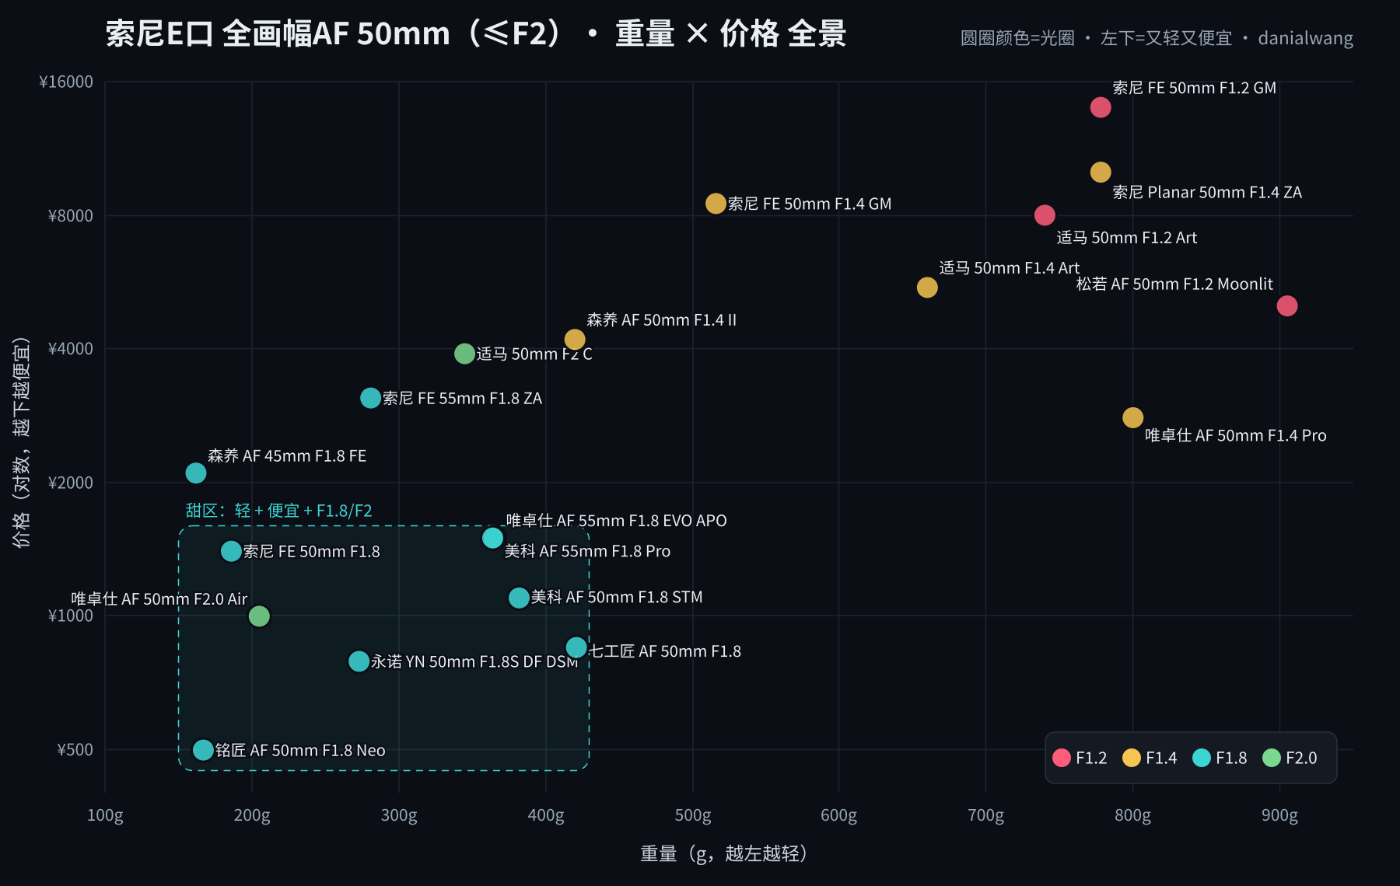1400x886 pixels.
Task: Pick the 索尼 FE 55mm F1.8 ZA data point
Action: [370, 398]
